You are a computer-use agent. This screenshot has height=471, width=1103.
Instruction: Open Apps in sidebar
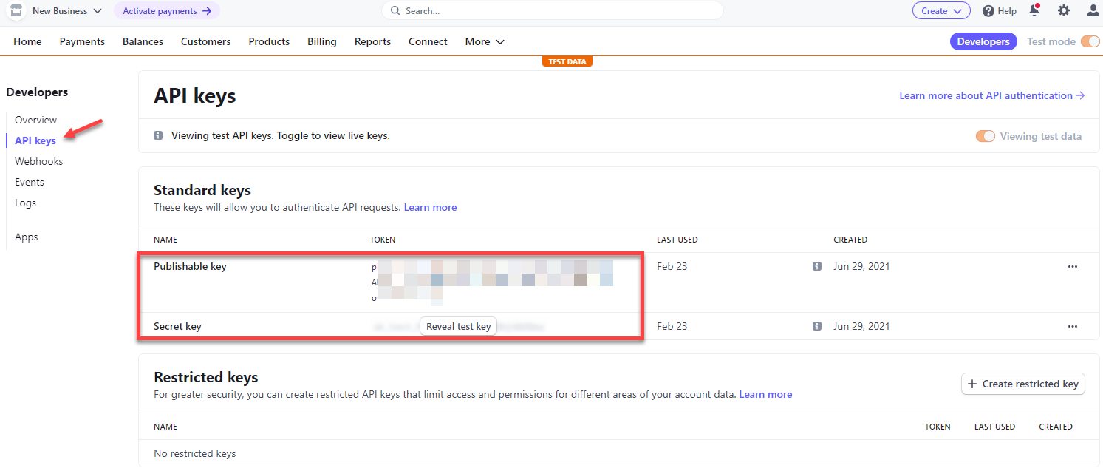(27, 237)
